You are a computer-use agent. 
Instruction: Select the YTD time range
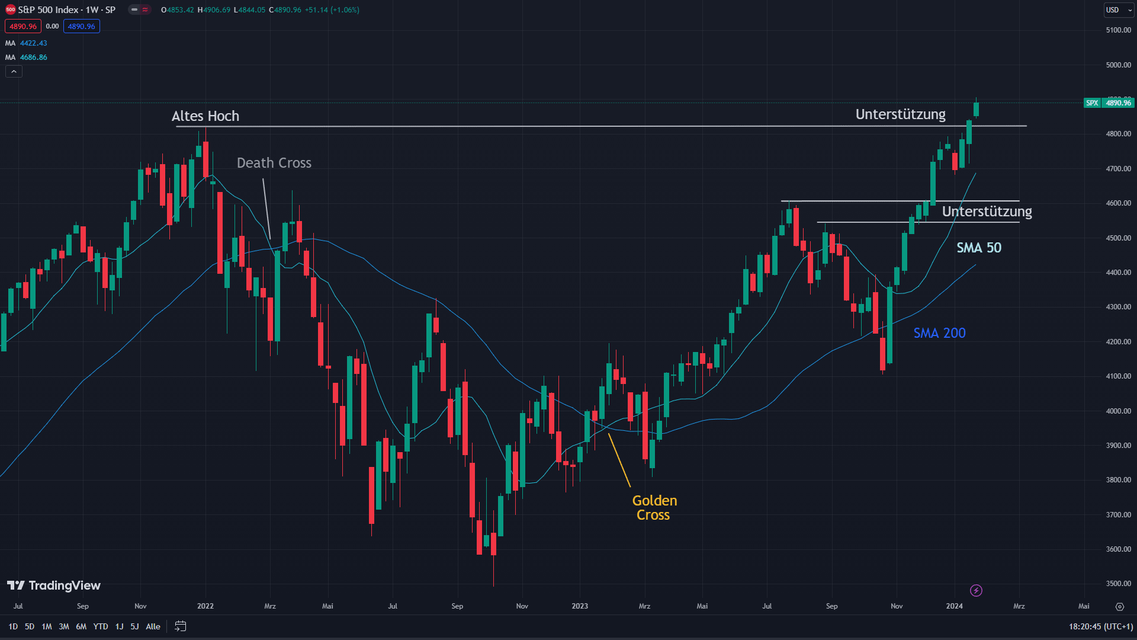101,626
